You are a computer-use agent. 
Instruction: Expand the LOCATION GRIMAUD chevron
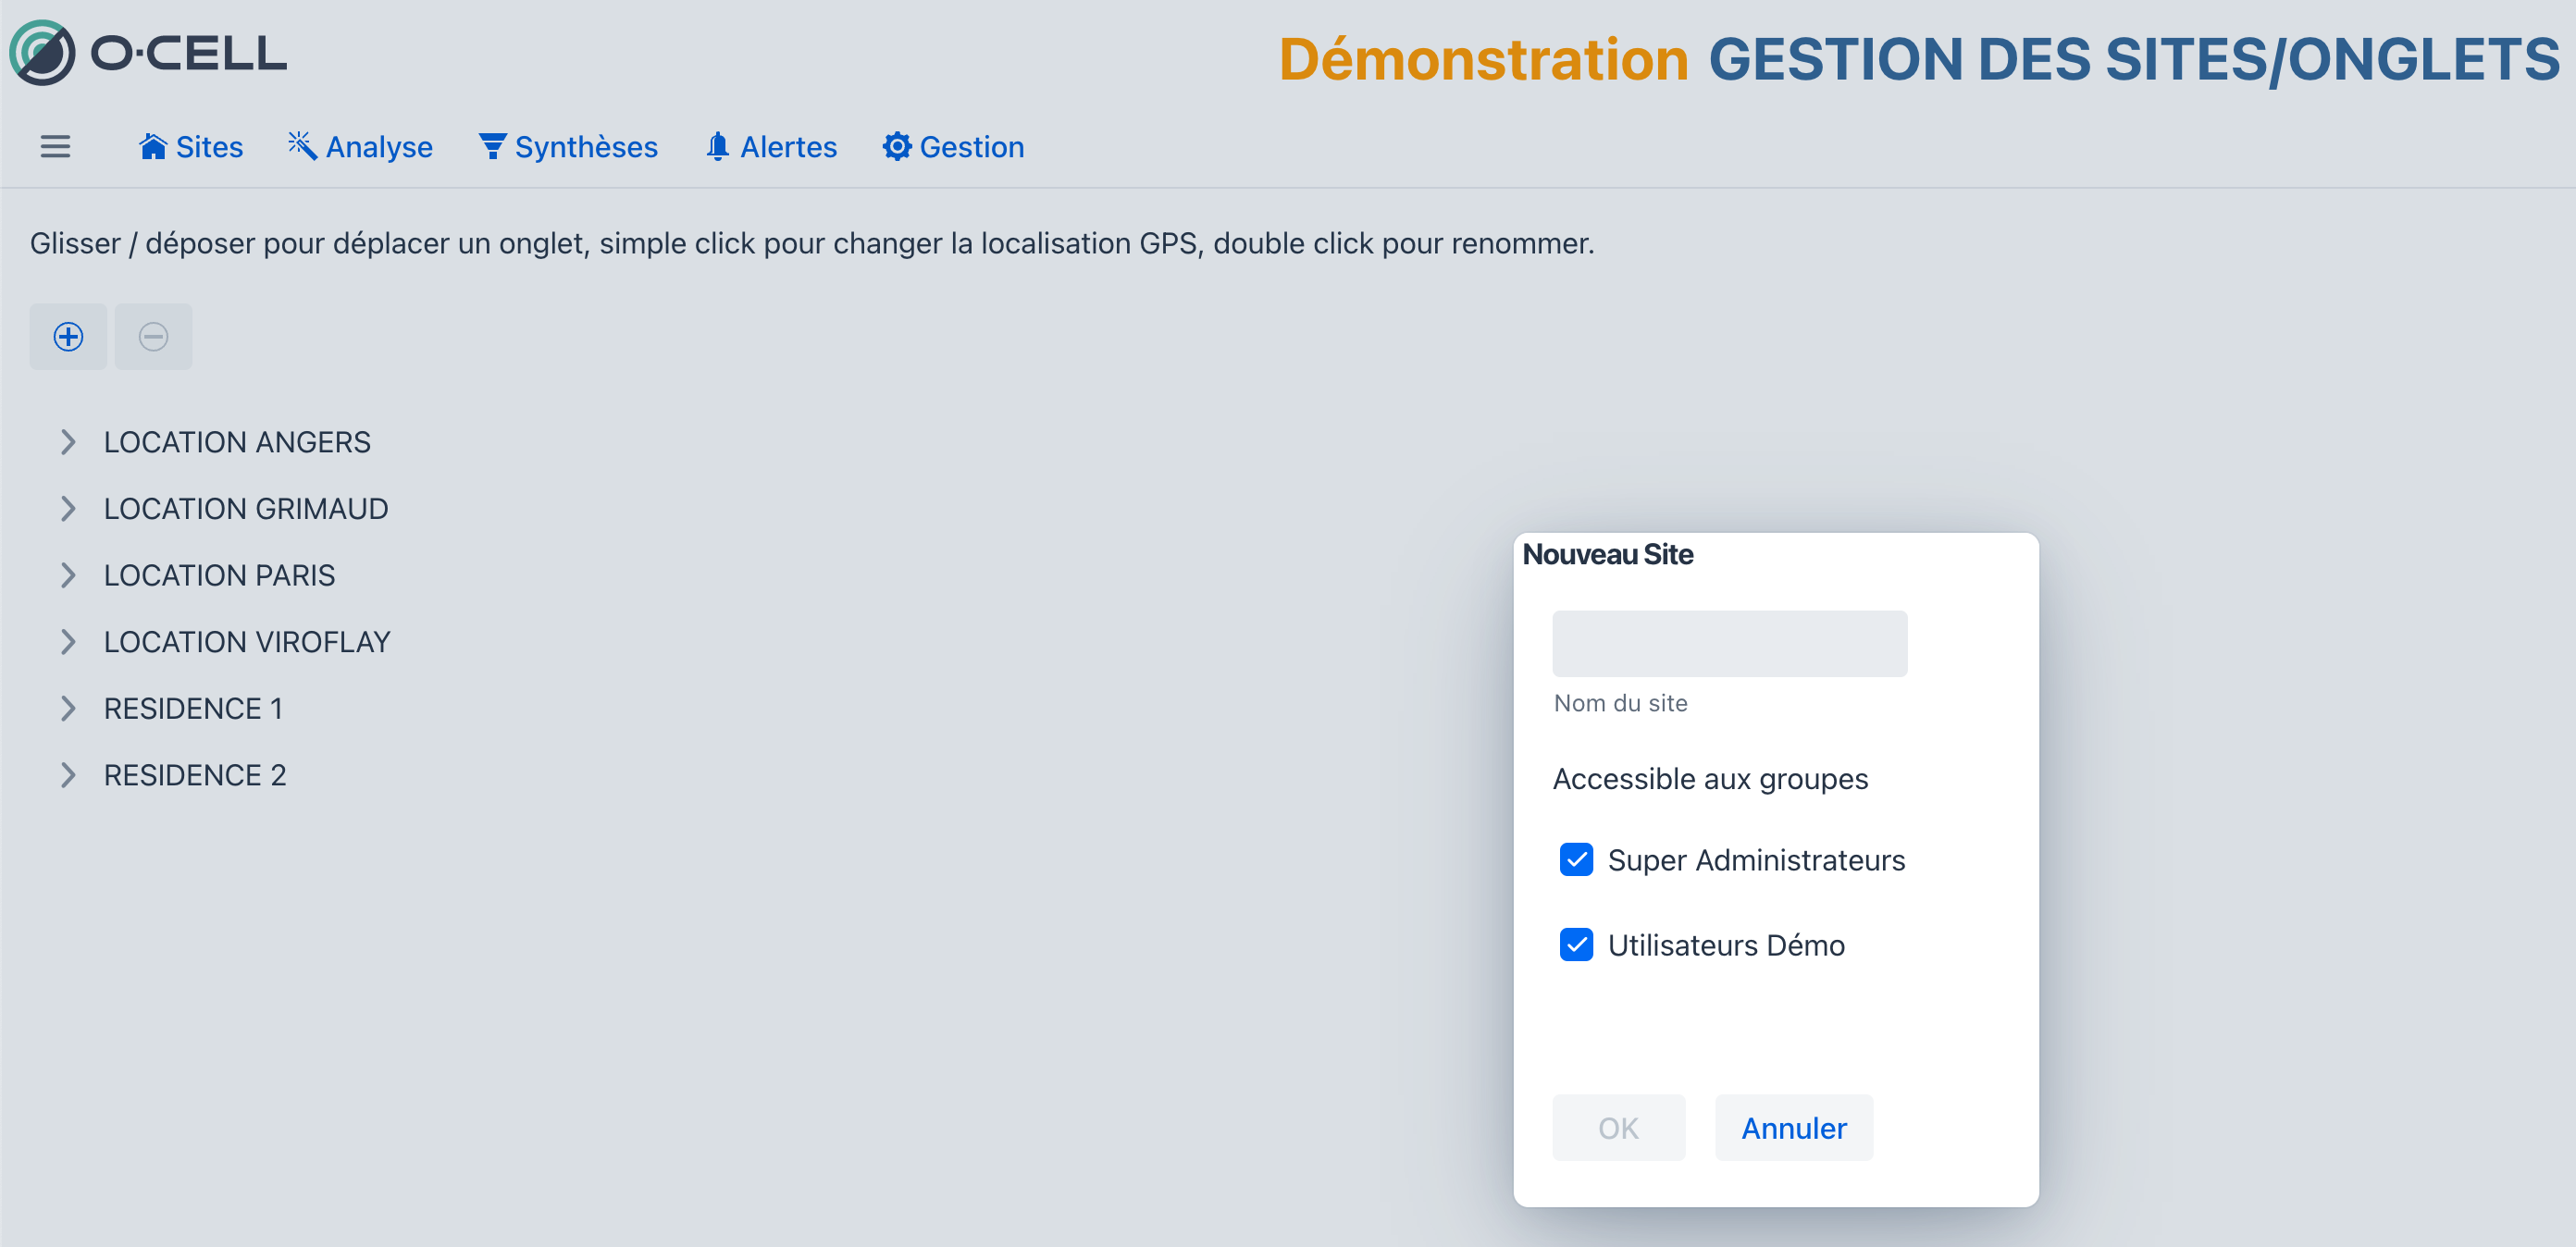[68, 509]
